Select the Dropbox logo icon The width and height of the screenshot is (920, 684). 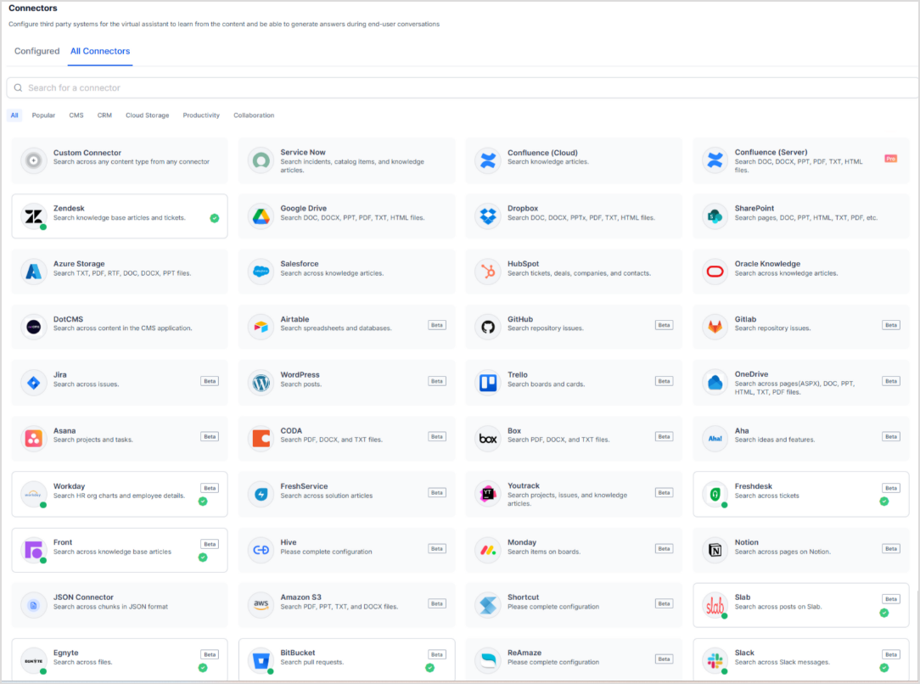click(488, 216)
